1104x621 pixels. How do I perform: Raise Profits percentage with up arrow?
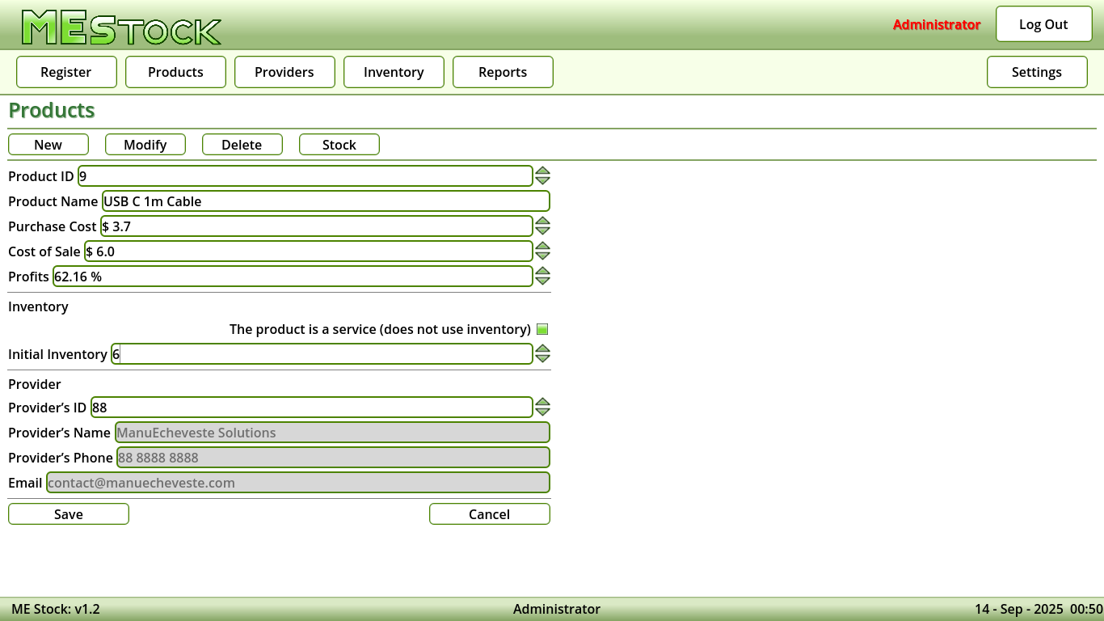point(542,271)
